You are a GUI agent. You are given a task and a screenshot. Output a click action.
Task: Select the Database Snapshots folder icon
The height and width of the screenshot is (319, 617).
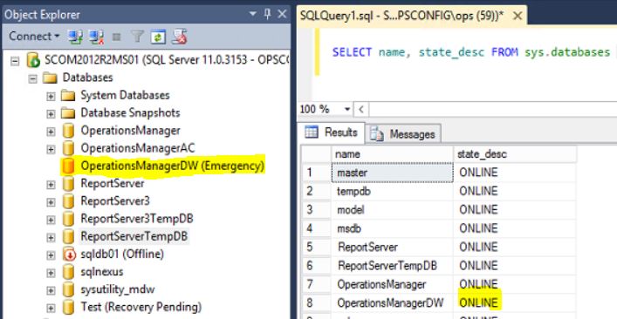pos(68,113)
